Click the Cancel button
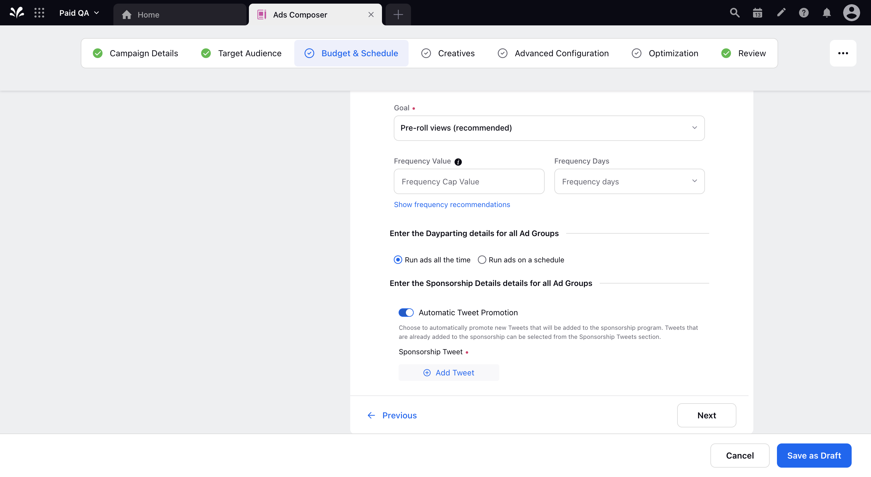 tap(739, 455)
